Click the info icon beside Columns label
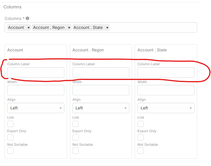This screenshot has width=211, height=166. 27,18
